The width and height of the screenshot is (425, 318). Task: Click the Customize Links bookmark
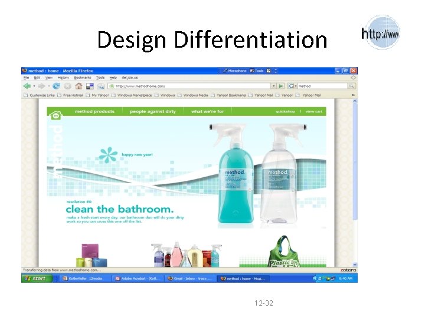pyautogui.click(x=40, y=95)
